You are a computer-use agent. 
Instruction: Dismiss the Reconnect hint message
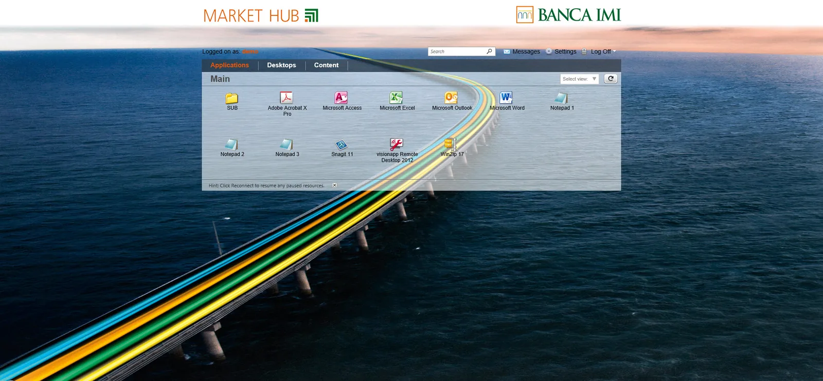pyautogui.click(x=334, y=185)
